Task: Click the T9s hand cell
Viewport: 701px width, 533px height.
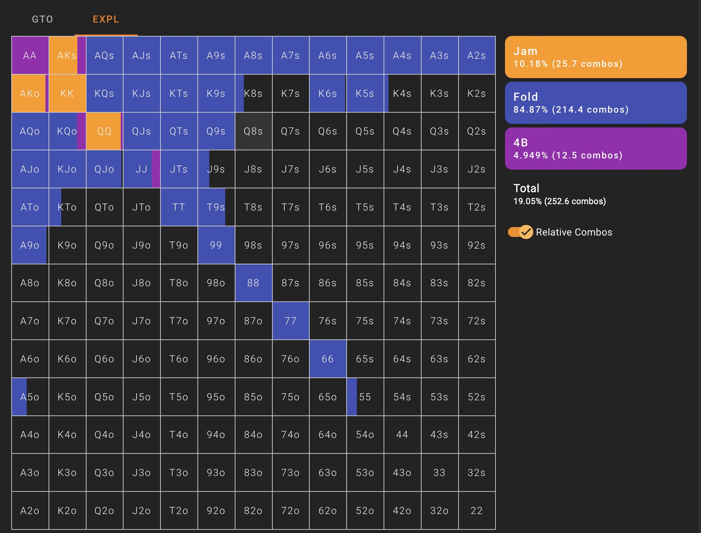Action: [216, 207]
